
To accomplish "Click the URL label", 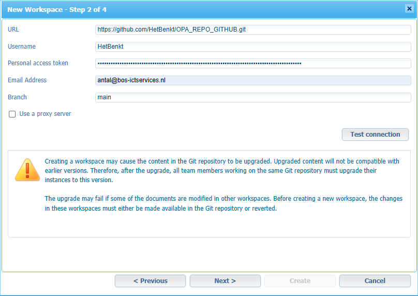I will (13, 29).
